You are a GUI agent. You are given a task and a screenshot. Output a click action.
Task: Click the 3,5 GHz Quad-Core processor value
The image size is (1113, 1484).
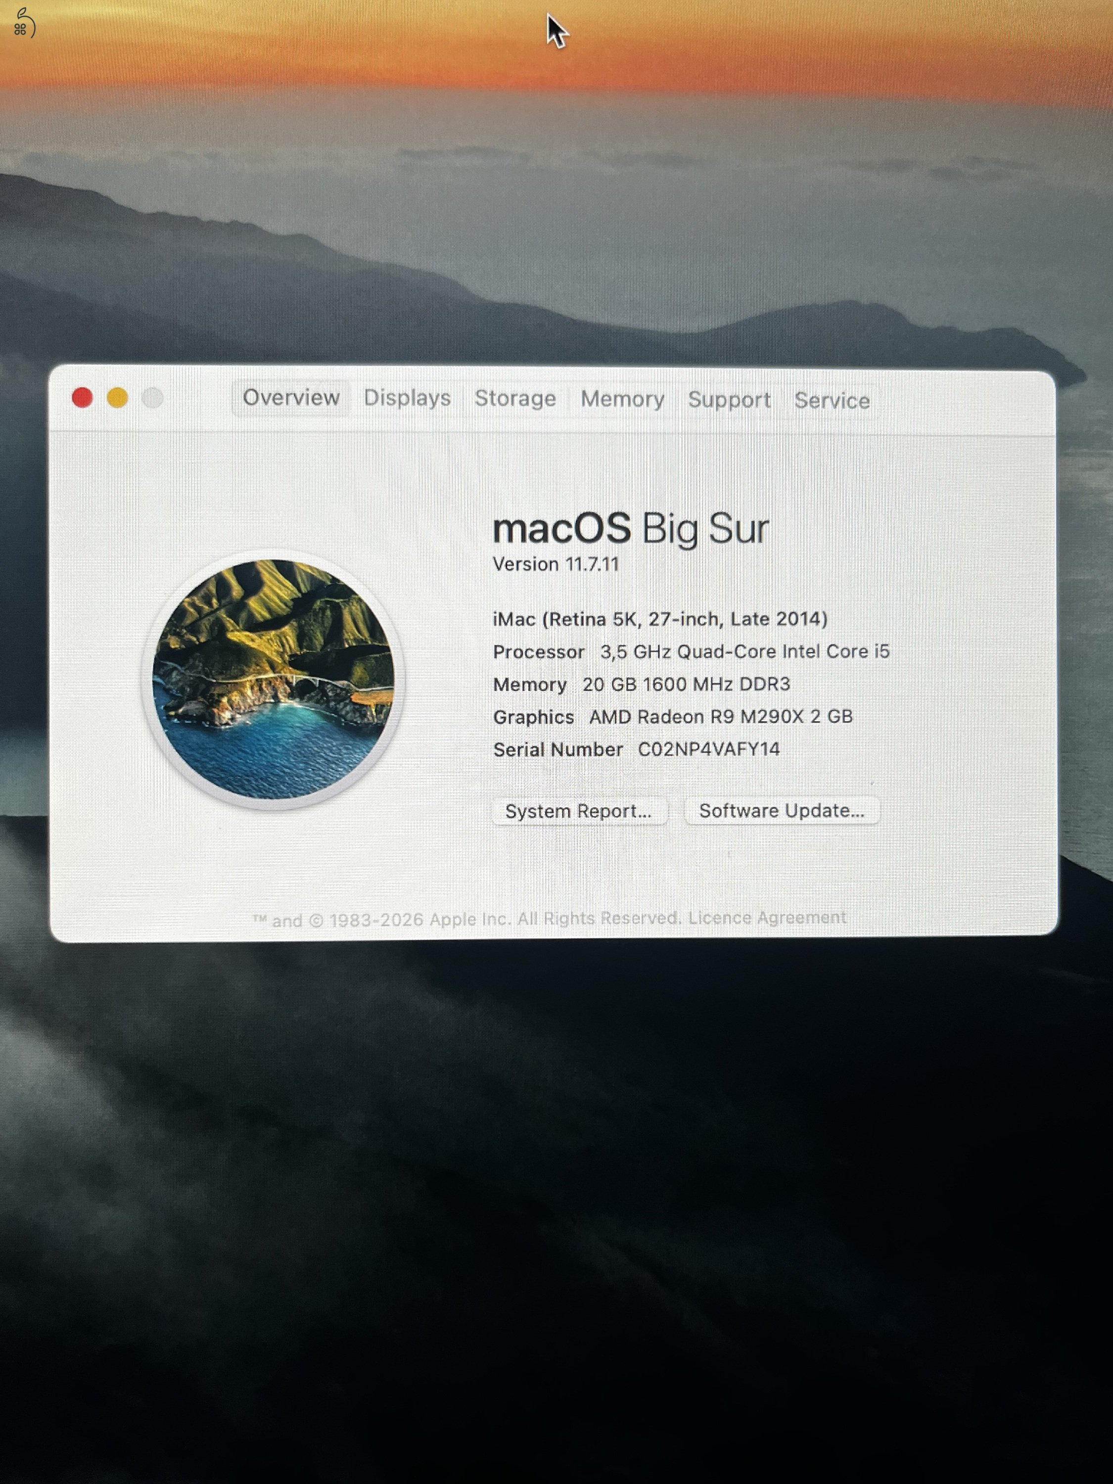744,651
